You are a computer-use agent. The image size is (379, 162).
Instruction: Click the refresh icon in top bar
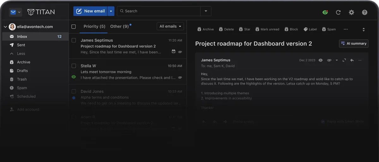click(338, 12)
